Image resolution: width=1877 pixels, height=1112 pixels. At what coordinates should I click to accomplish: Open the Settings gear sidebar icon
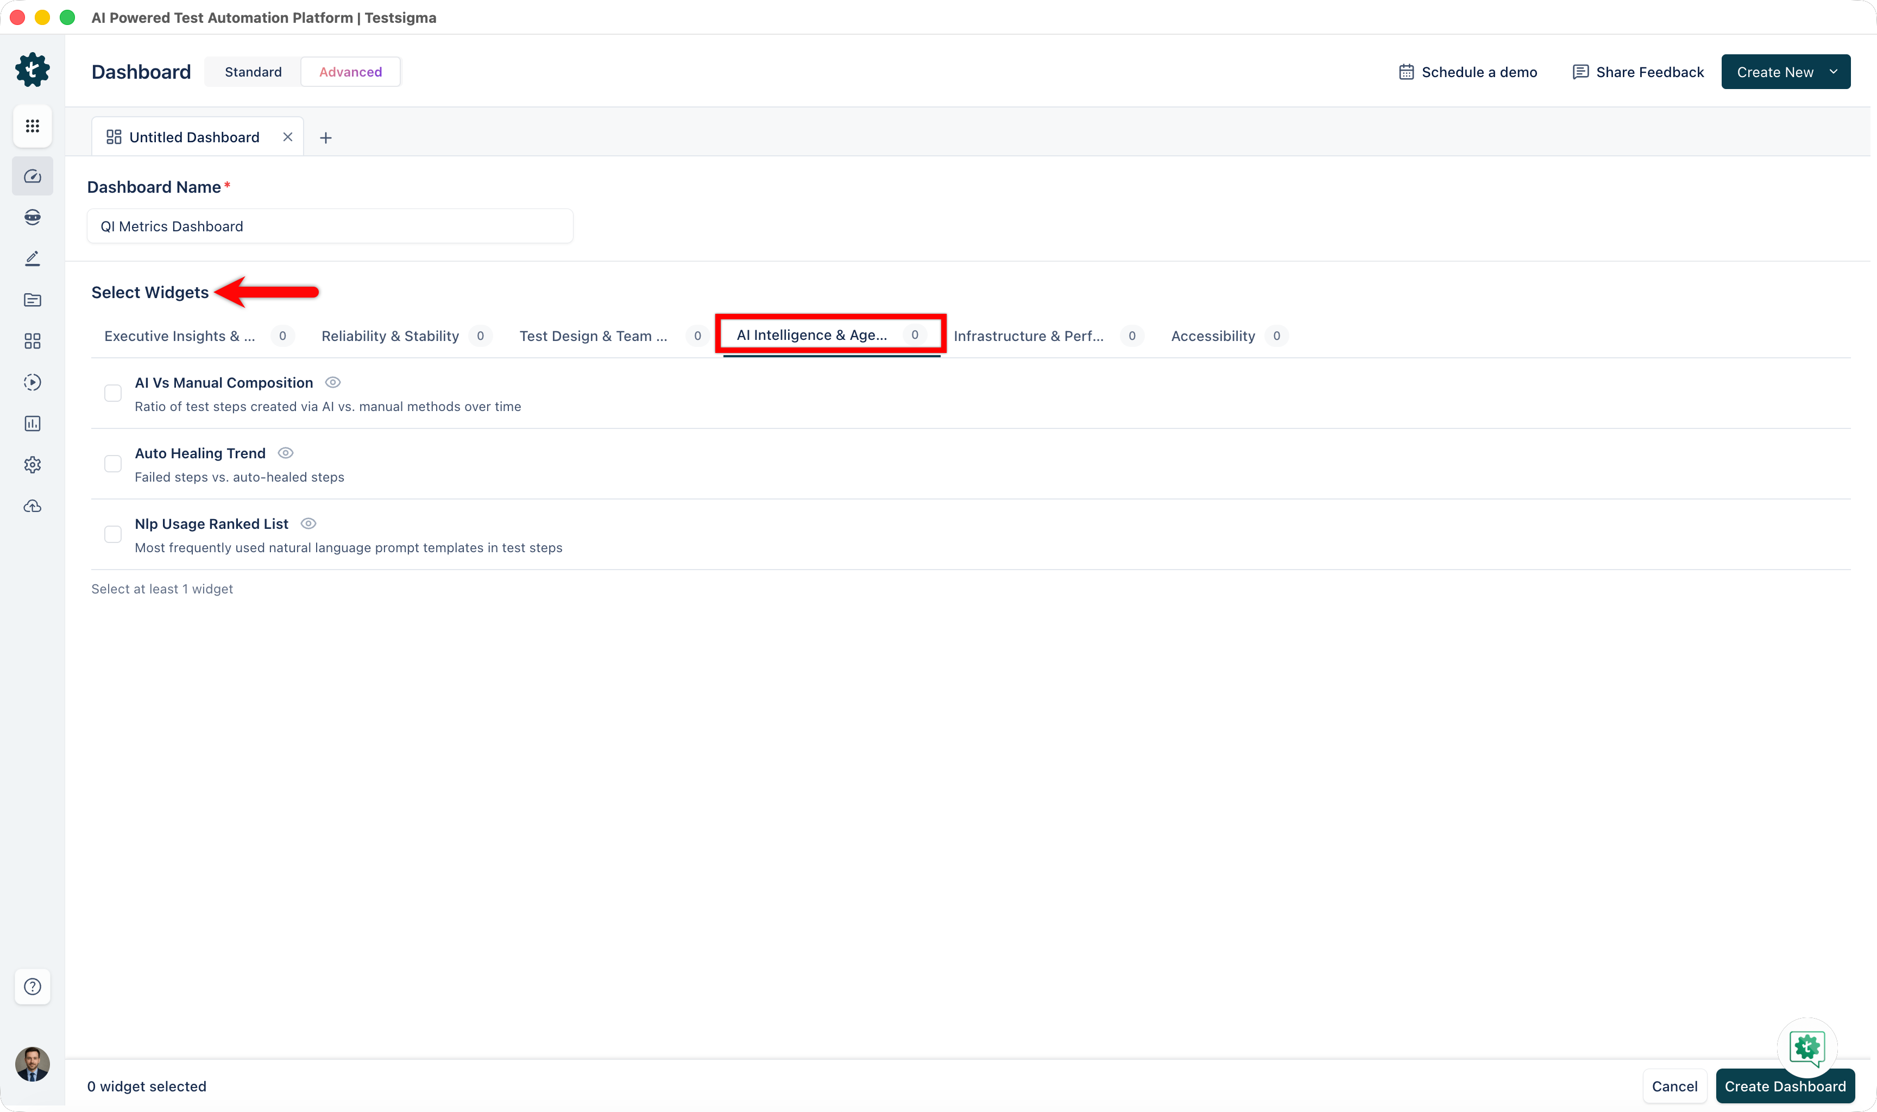click(32, 465)
